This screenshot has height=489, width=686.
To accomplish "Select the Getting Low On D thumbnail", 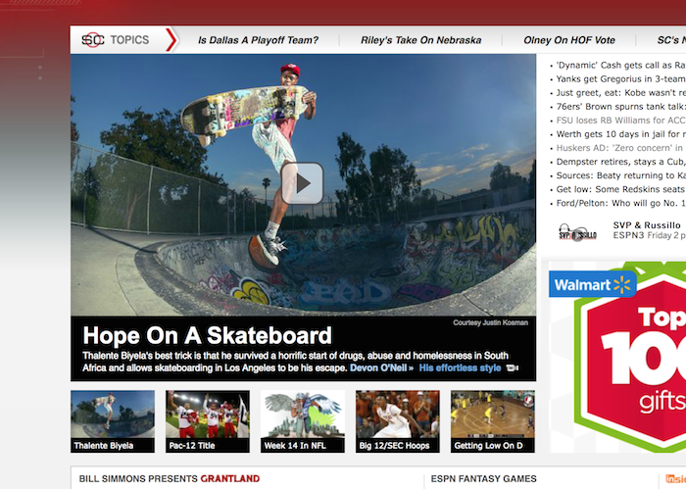I will [493, 421].
